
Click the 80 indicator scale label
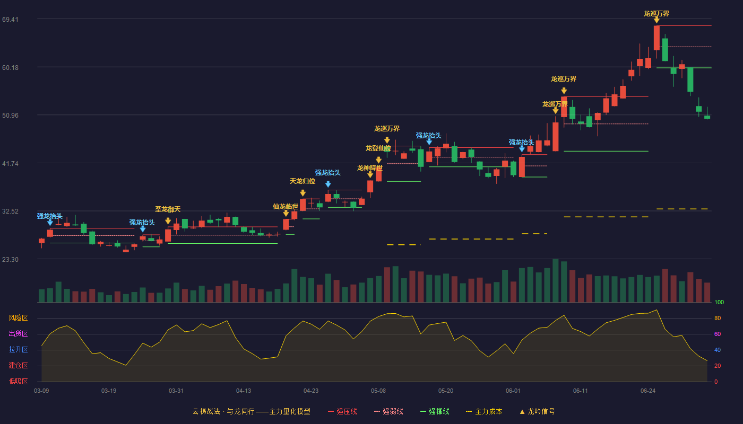point(718,318)
